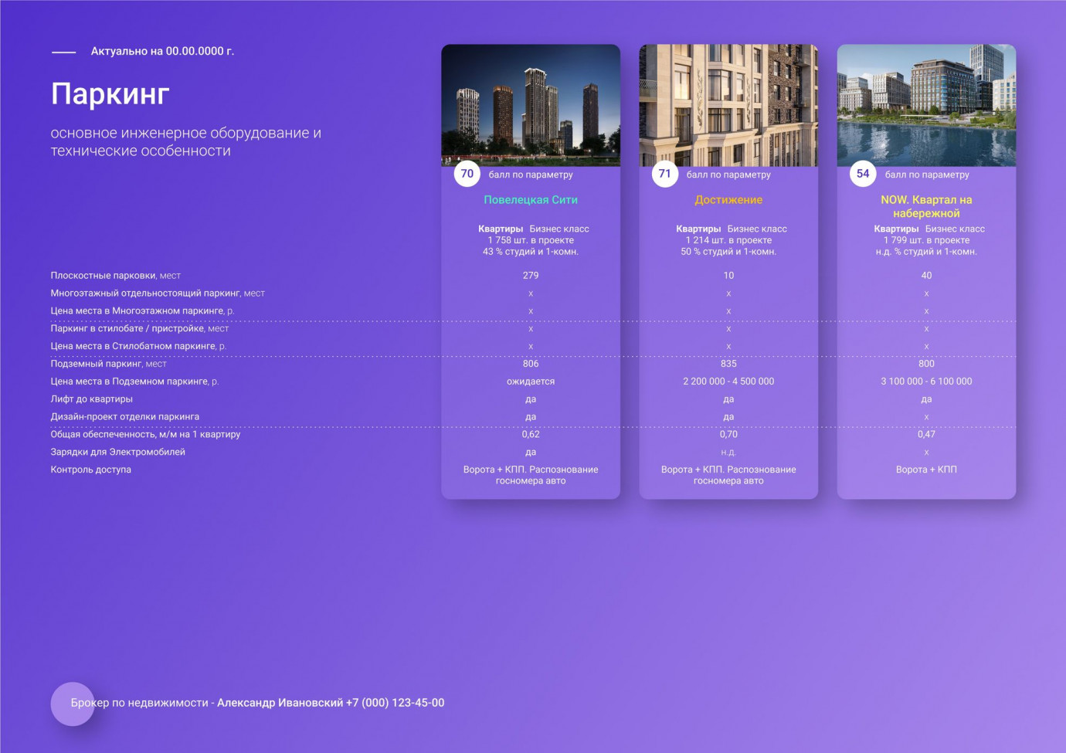Select the Лифт до квартиры row label
The height and width of the screenshot is (753, 1066).
(92, 399)
